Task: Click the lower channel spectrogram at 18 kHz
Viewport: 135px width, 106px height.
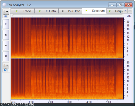Action: [67, 66]
